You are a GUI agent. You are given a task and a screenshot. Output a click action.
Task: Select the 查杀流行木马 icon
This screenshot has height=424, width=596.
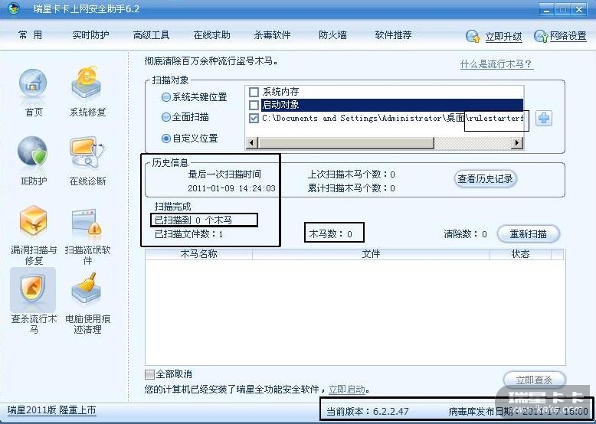tap(33, 290)
